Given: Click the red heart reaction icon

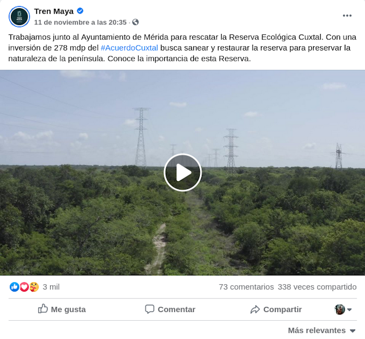Looking at the screenshot, I should click(24, 287).
